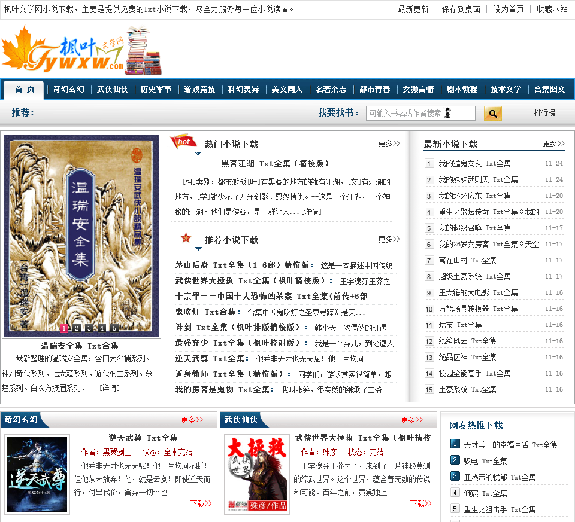Open the 名著杂志 category
The height and width of the screenshot is (522, 575).
pyautogui.click(x=331, y=89)
